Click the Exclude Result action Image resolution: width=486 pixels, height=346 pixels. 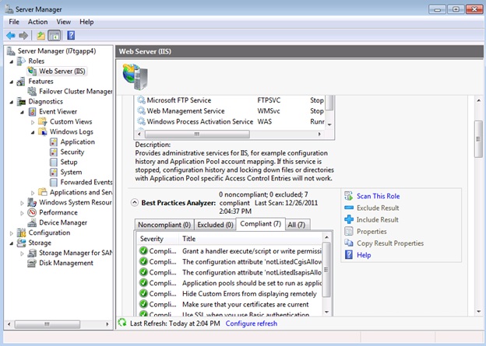(378, 208)
